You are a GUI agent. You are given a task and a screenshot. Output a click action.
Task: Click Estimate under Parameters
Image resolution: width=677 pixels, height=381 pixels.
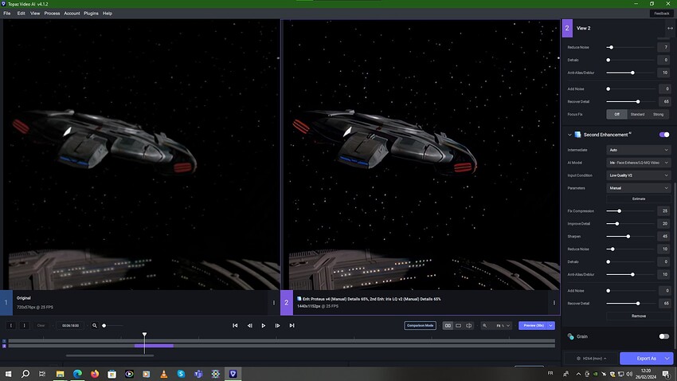click(x=638, y=198)
